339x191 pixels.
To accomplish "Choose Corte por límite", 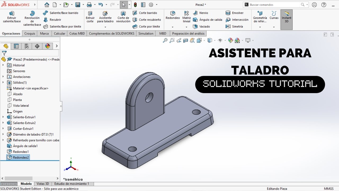I will pyautogui.click(x=146, y=27).
